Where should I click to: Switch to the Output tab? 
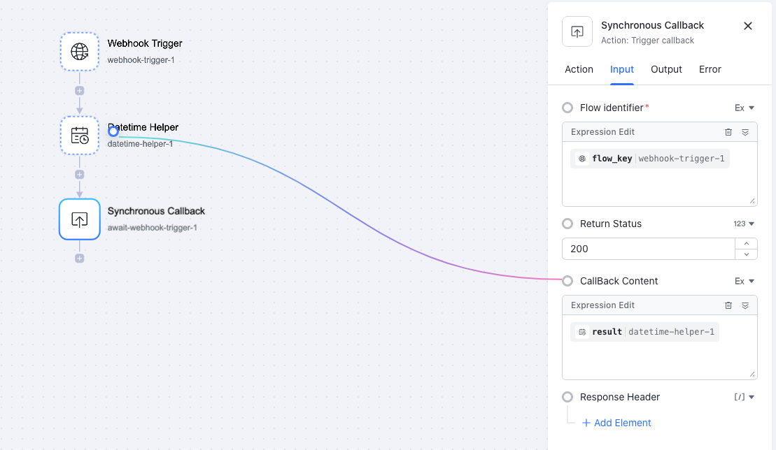tap(665, 69)
